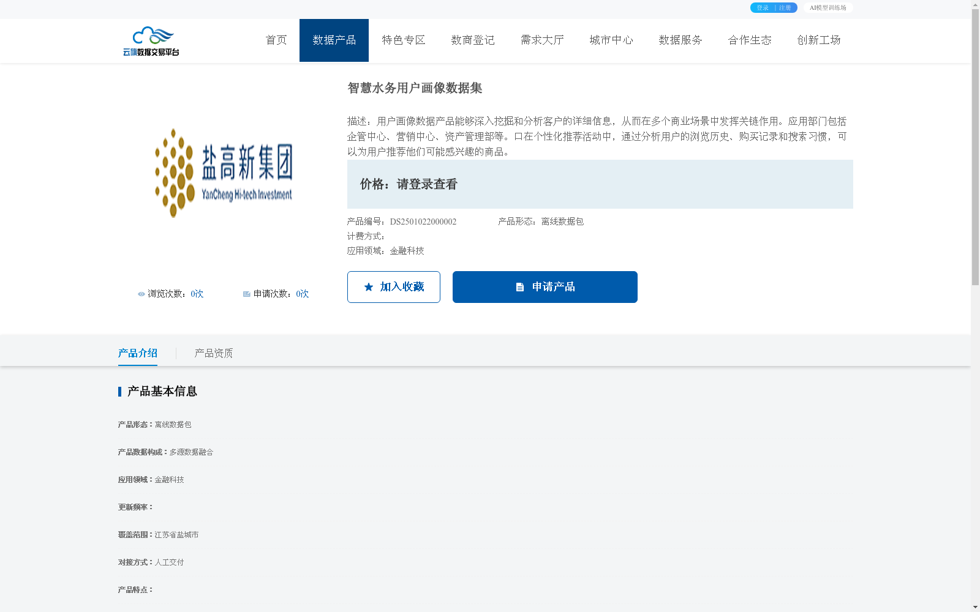Click 产品形态：离线数据包 beside product number
980x612 pixels.
[x=541, y=222]
